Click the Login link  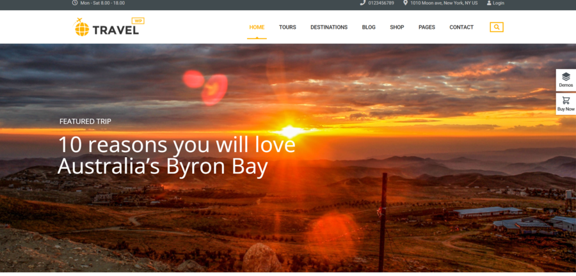pyautogui.click(x=499, y=3)
